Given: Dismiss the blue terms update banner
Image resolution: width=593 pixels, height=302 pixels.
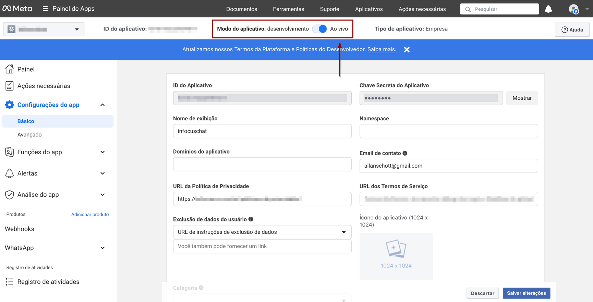Looking at the screenshot, I should coord(407,50).
